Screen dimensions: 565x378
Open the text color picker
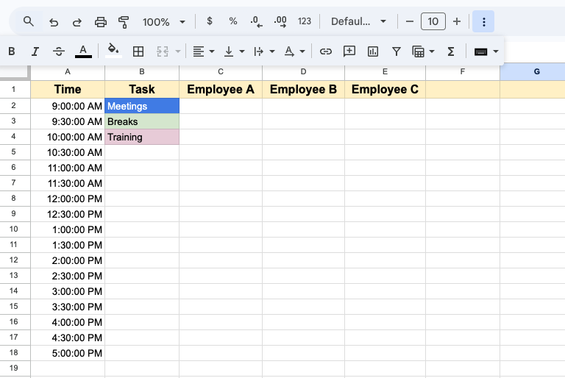coord(83,51)
